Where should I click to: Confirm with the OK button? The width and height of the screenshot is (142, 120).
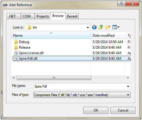[x=96, y=110]
